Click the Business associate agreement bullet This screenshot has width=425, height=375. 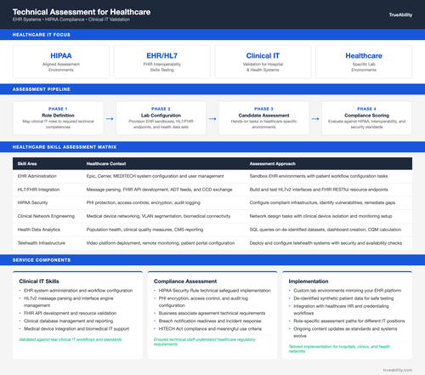point(212,313)
